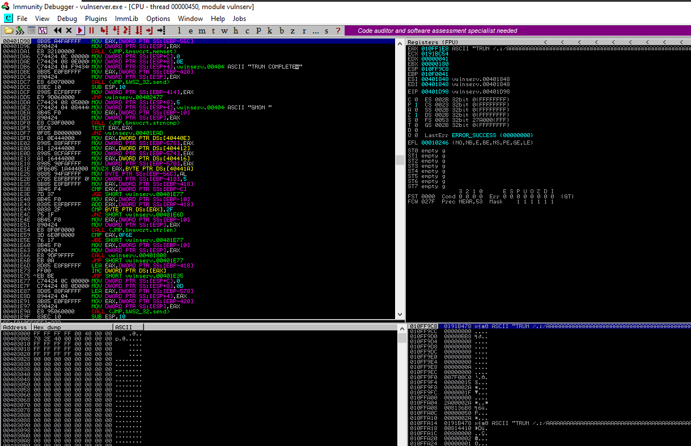Collapse the Registers pane with its chevron

[544, 41]
